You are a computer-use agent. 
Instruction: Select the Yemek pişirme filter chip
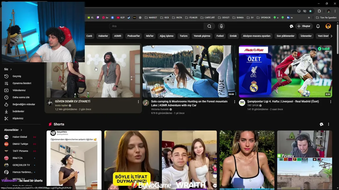pyautogui.click(x=202, y=36)
